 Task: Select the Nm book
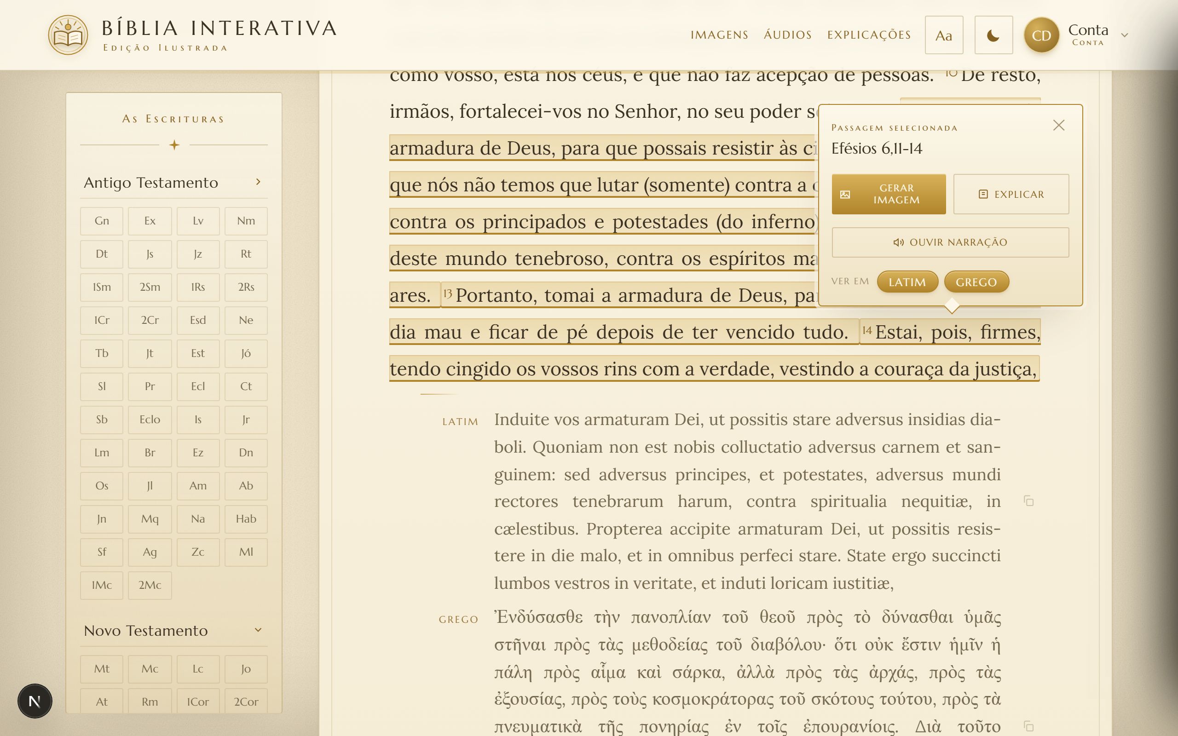click(246, 221)
